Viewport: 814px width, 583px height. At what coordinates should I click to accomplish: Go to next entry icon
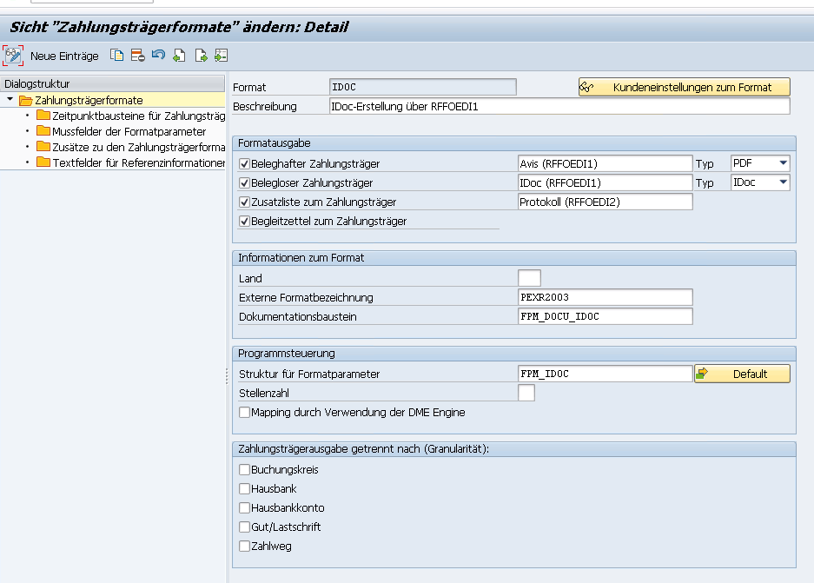pos(201,56)
